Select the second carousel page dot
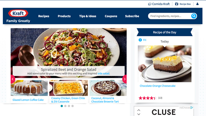Image resolution: width=206 pixels, height=116 pixels. [x=65, y=106]
